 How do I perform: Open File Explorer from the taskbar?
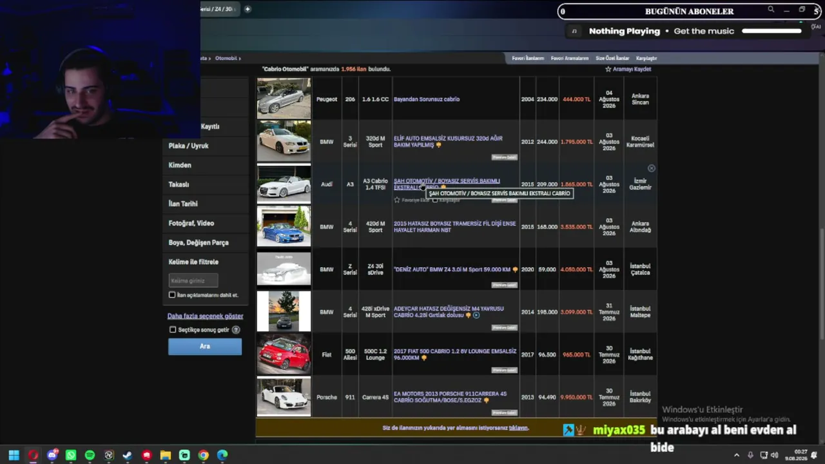[166, 455]
